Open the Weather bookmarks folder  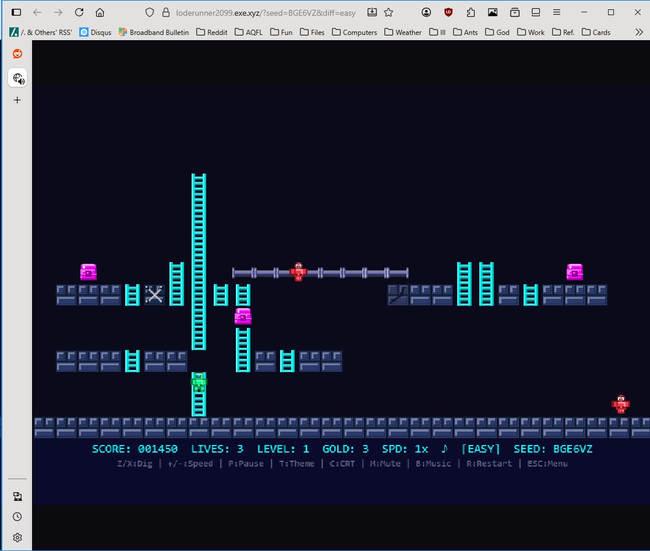[x=403, y=32]
